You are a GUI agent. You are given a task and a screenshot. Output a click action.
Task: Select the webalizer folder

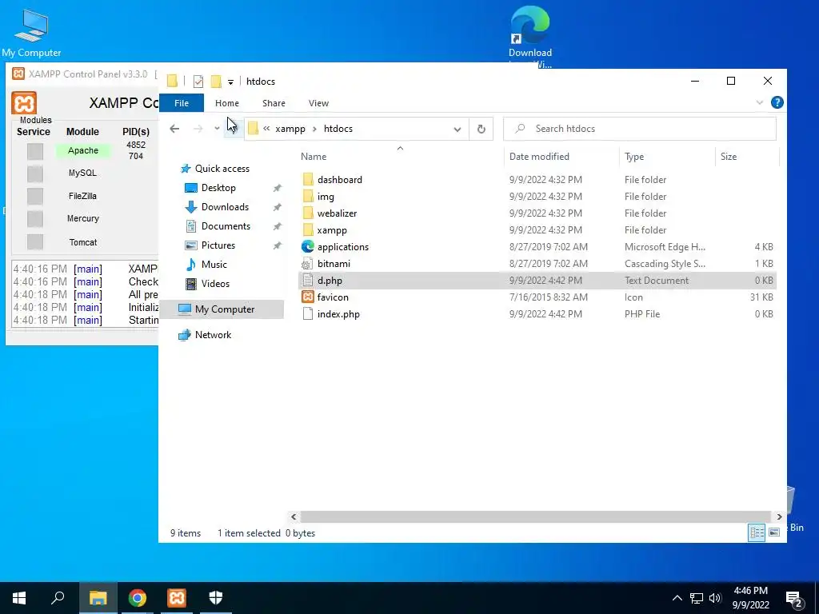coord(337,213)
